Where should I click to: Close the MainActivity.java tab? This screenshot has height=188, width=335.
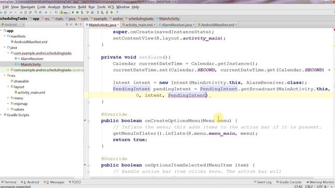118,25
